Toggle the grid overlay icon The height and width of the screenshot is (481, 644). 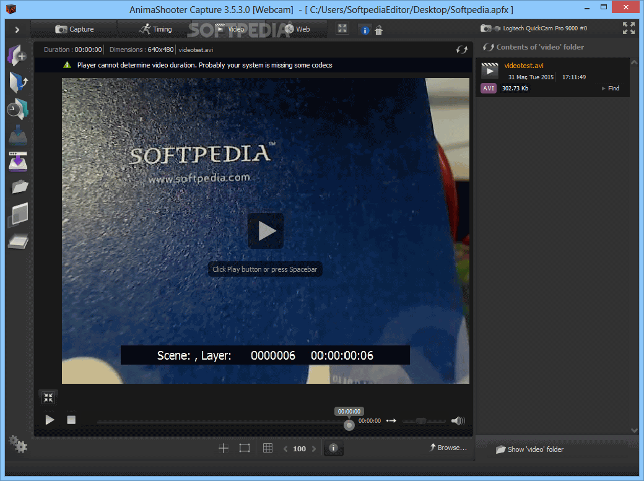coord(268,448)
